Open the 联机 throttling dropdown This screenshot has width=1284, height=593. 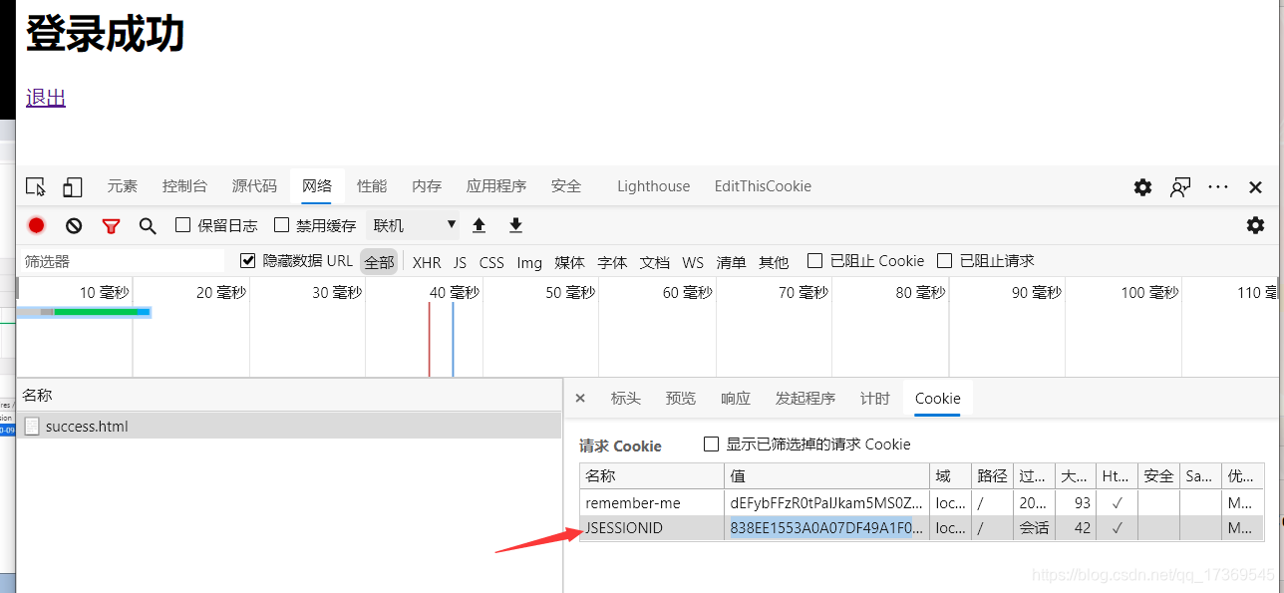(x=414, y=225)
